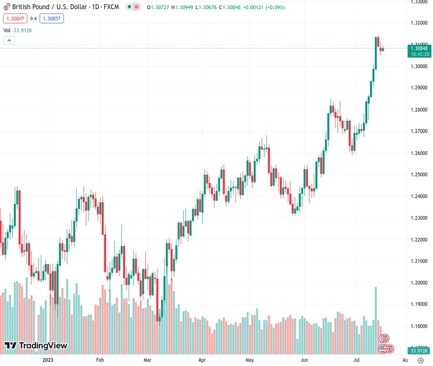Click the volume value label 33.912K on axis
The height and width of the screenshot is (366, 433).
pos(418,351)
